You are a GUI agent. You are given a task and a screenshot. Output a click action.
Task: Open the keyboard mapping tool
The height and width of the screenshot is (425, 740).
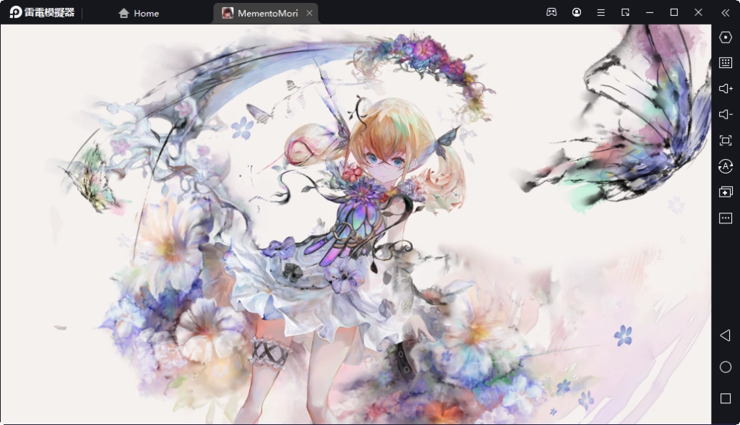coord(726,63)
